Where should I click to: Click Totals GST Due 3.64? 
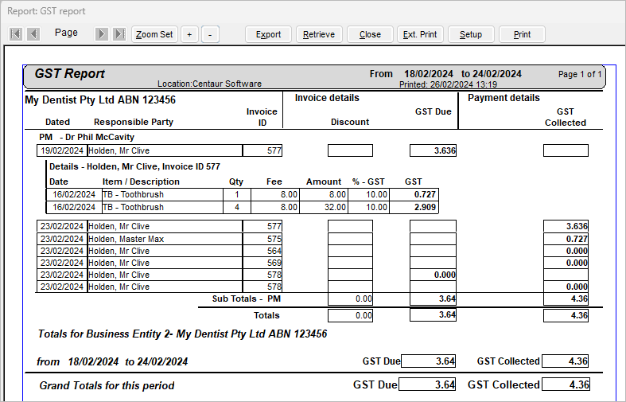click(433, 315)
